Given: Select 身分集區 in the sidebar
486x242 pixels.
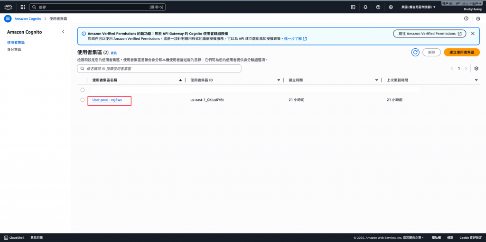Looking at the screenshot, I should click(14, 49).
